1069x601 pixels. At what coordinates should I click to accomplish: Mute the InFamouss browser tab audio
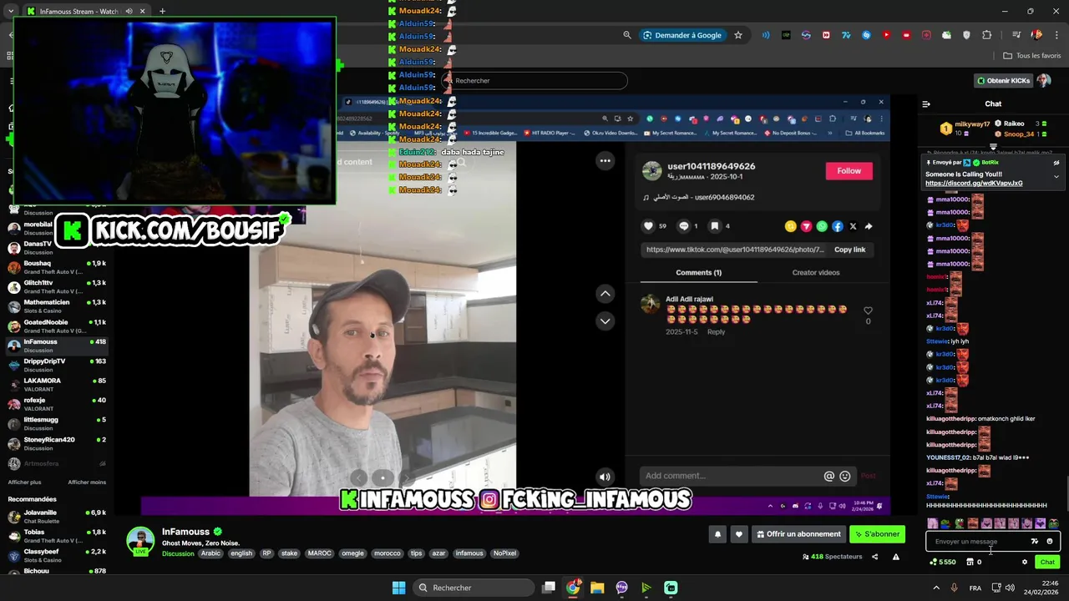pyautogui.click(x=129, y=12)
